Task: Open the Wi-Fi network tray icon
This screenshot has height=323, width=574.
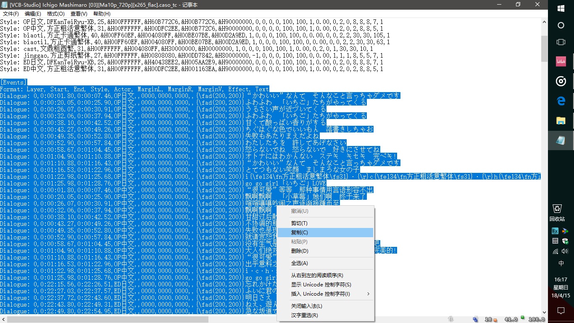Action: [555, 251]
